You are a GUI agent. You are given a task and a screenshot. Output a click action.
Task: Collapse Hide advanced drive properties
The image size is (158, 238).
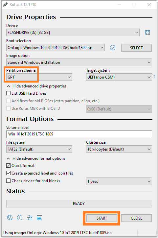tap(36, 86)
